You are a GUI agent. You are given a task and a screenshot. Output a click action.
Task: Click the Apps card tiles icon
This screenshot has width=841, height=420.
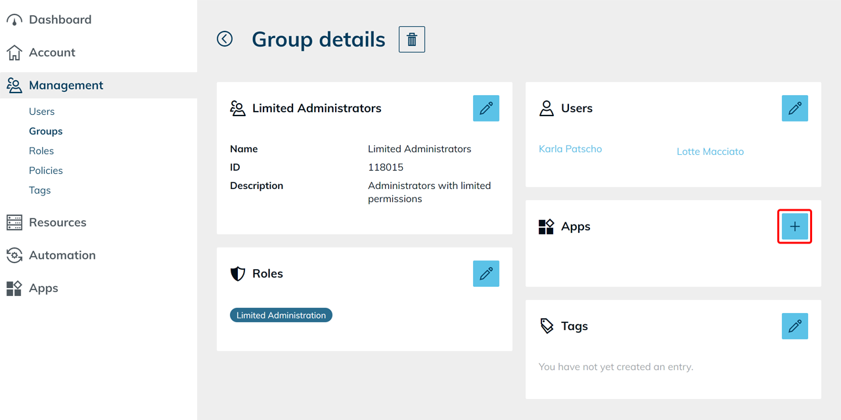(547, 226)
